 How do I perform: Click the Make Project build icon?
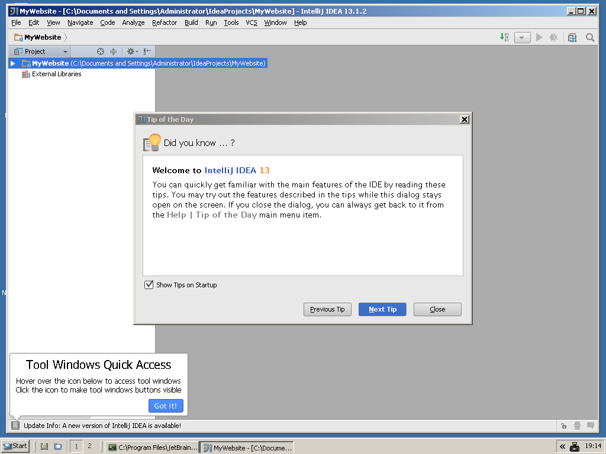click(504, 37)
